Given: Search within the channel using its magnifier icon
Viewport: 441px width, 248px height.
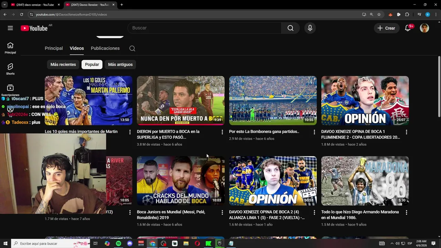Looking at the screenshot, I should 132,48.
